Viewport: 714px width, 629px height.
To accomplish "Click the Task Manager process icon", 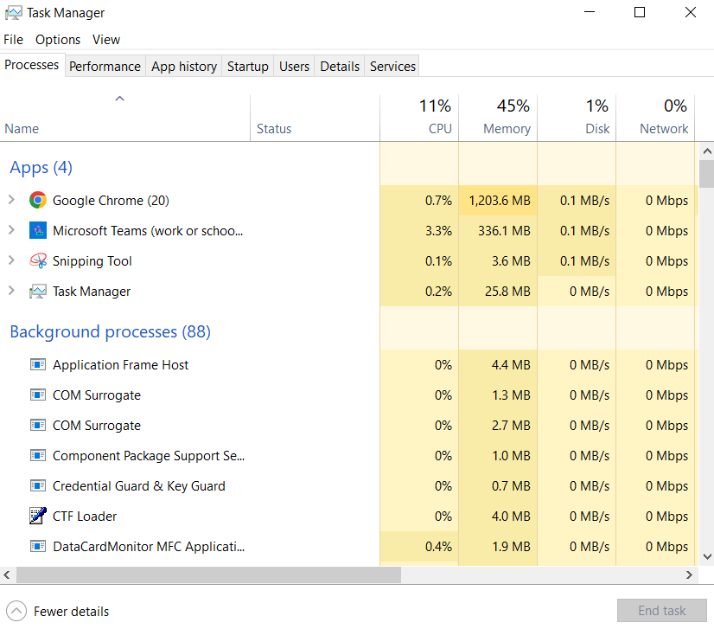I will pos(38,291).
